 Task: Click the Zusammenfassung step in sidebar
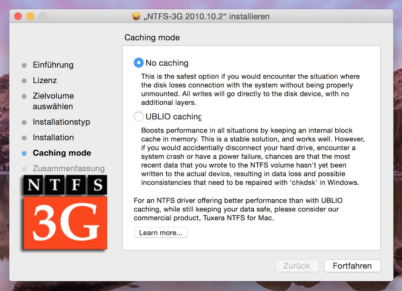click(x=69, y=168)
